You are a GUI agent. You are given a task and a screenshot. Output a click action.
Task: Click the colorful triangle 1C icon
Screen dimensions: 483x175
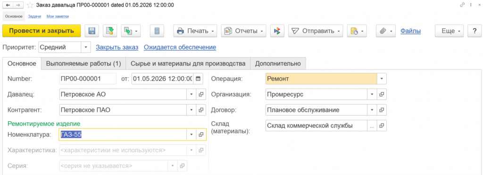(277, 31)
